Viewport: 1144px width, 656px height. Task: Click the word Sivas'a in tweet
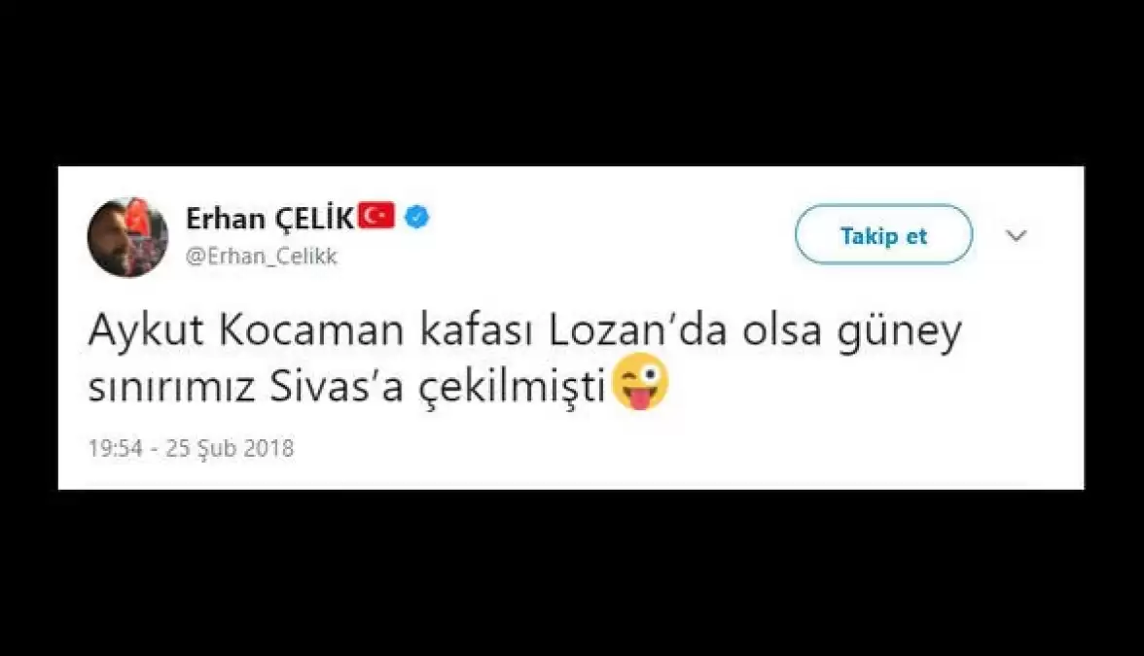click(337, 388)
